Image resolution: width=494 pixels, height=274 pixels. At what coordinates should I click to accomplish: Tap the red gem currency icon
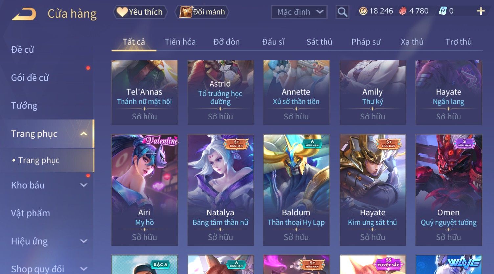click(403, 11)
